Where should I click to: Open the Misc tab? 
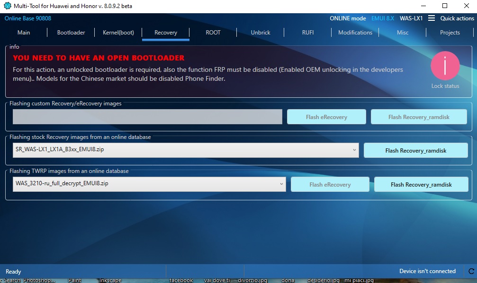[x=403, y=33]
